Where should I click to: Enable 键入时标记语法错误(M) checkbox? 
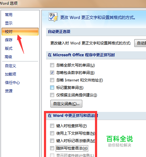(x=52, y=141)
